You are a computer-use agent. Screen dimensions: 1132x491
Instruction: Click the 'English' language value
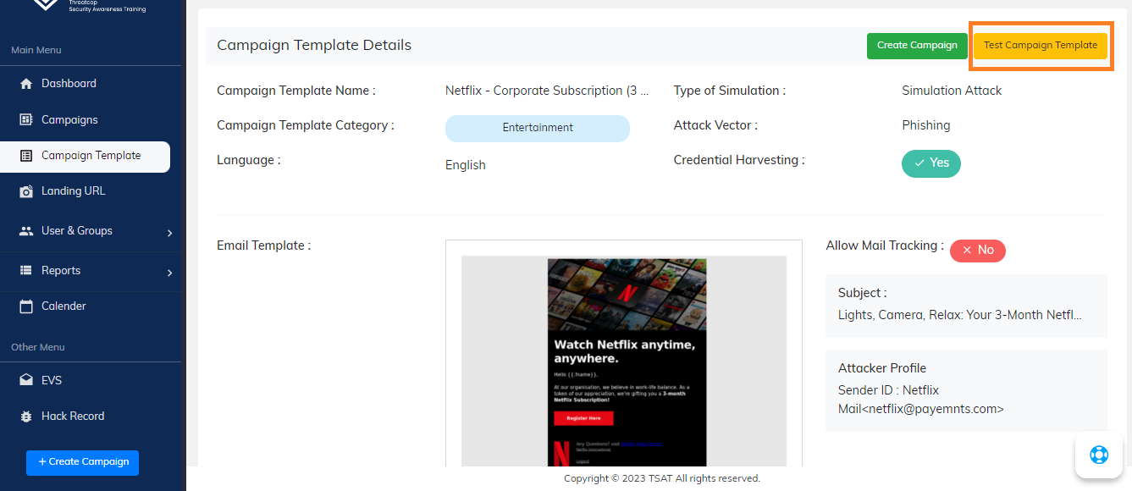pos(466,165)
